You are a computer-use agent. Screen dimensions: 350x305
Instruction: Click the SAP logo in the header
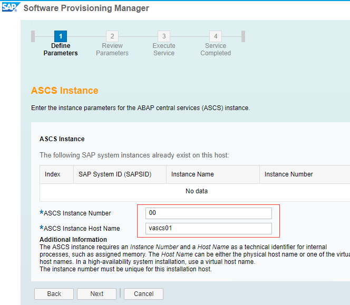(x=11, y=7)
